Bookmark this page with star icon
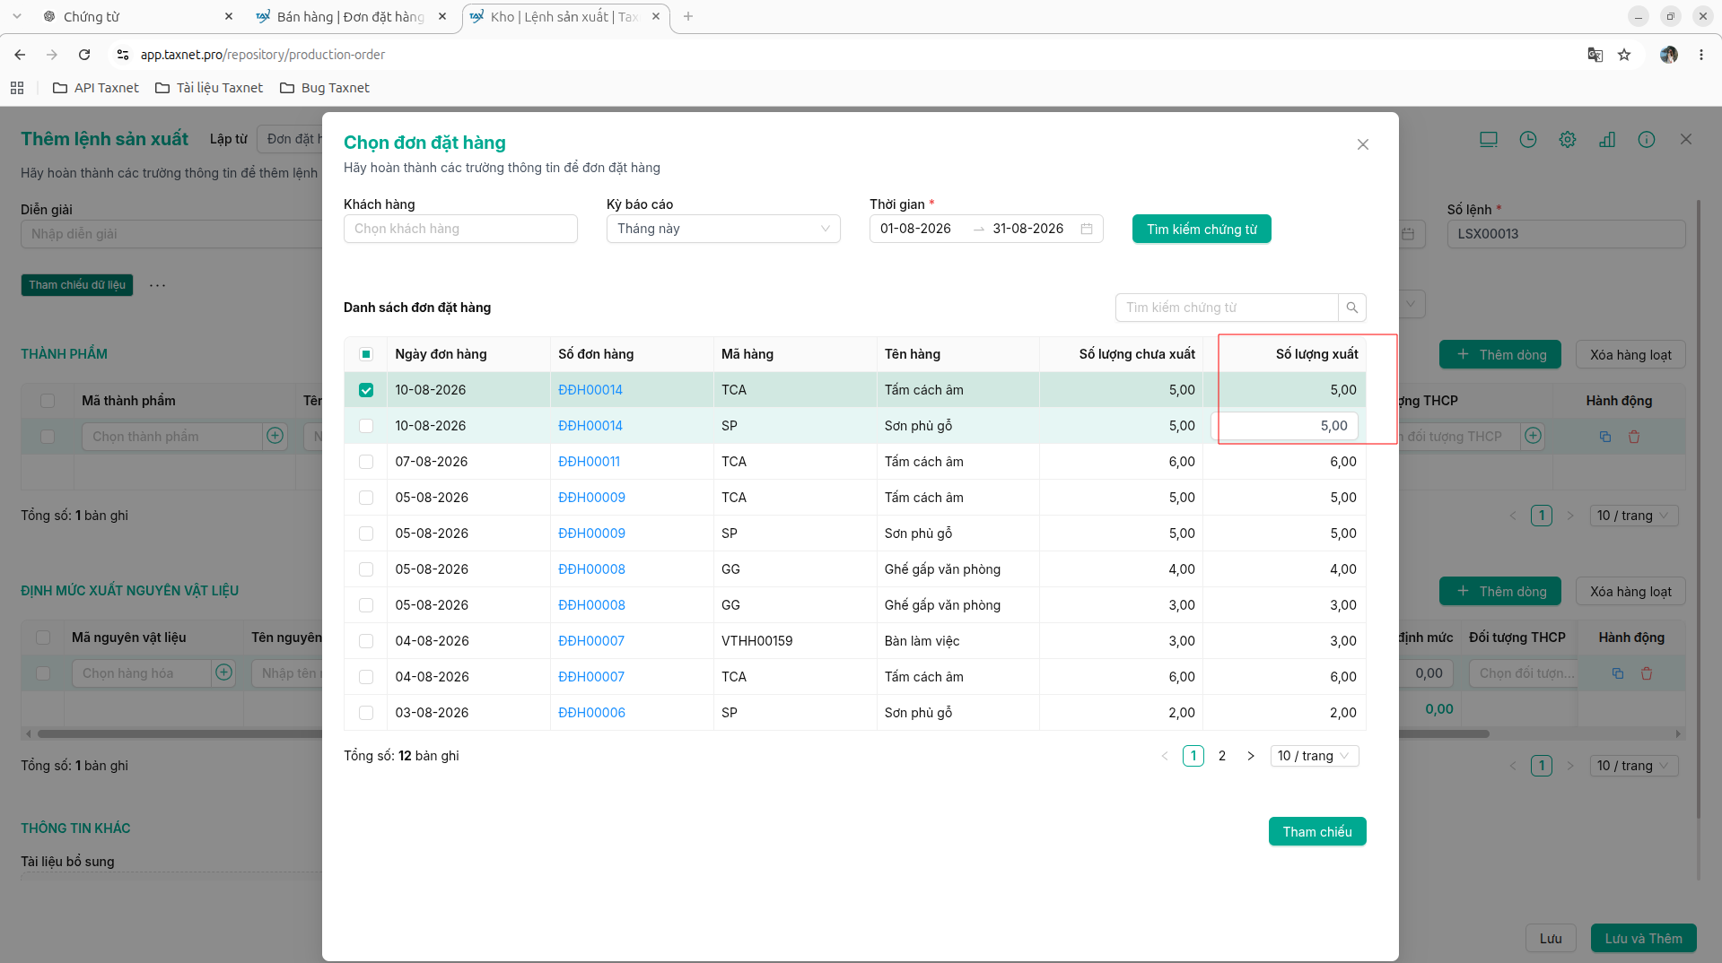 1623,55
